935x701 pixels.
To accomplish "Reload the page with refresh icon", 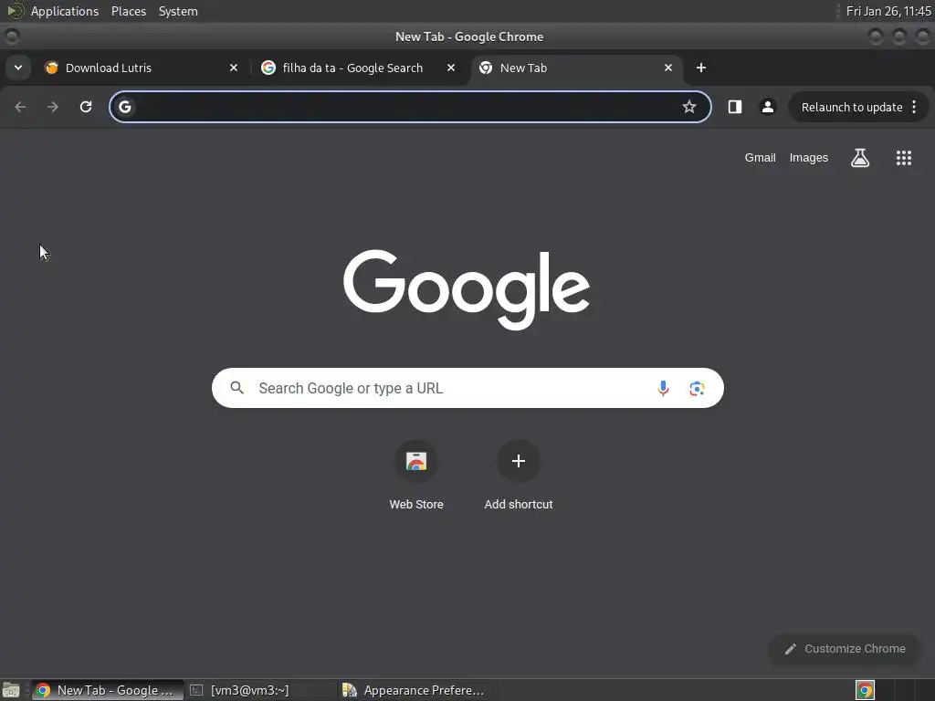I will [86, 107].
